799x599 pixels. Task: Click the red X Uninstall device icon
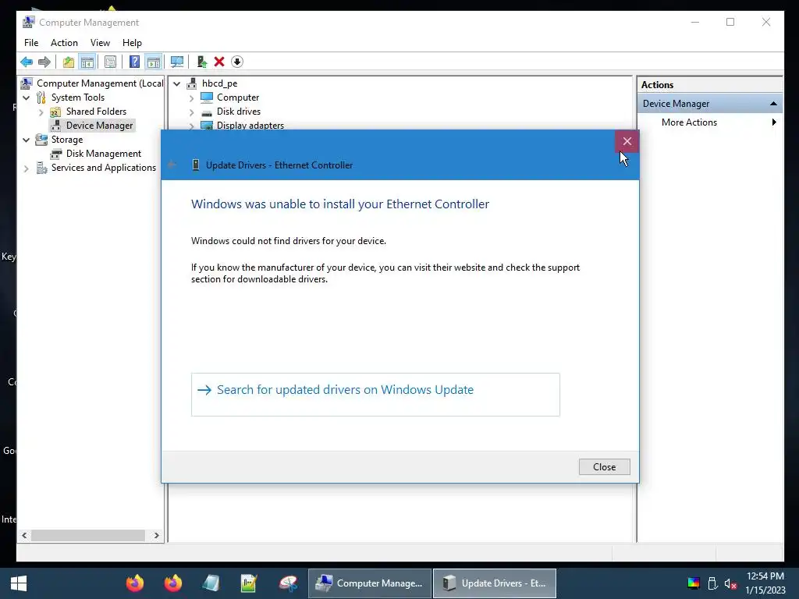pyautogui.click(x=219, y=62)
